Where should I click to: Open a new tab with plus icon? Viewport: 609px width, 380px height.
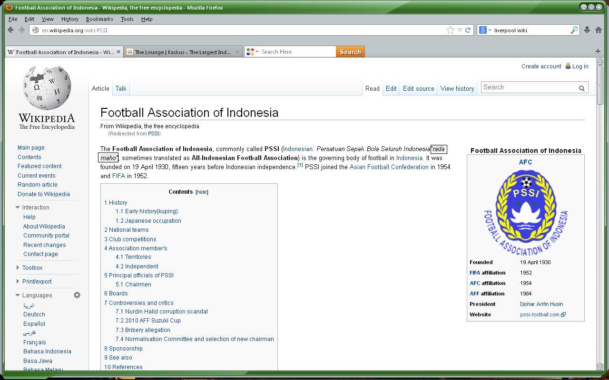point(598,51)
